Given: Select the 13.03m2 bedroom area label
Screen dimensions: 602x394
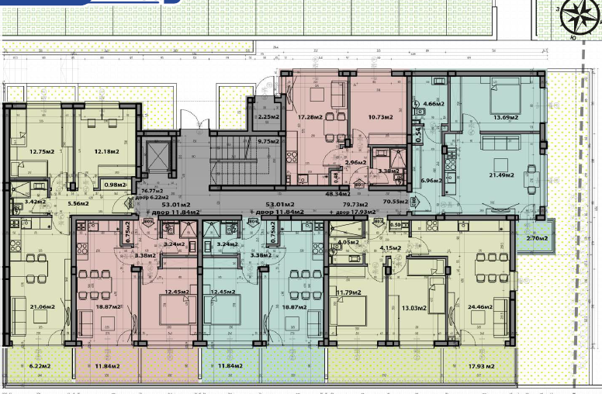Looking at the screenshot, I should pyautogui.click(x=415, y=308).
